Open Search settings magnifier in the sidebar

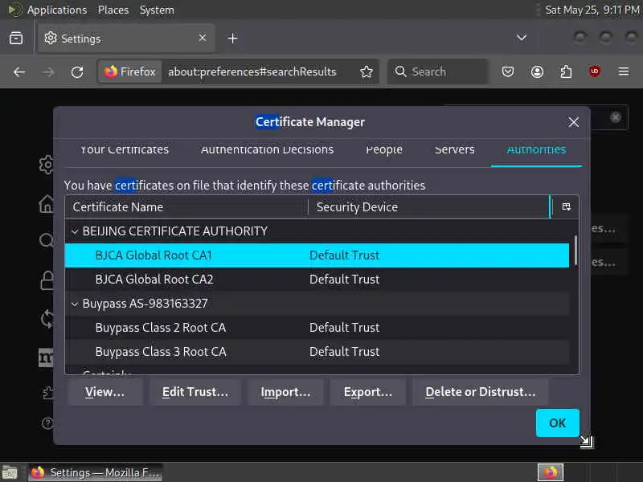tap(47, 240)
